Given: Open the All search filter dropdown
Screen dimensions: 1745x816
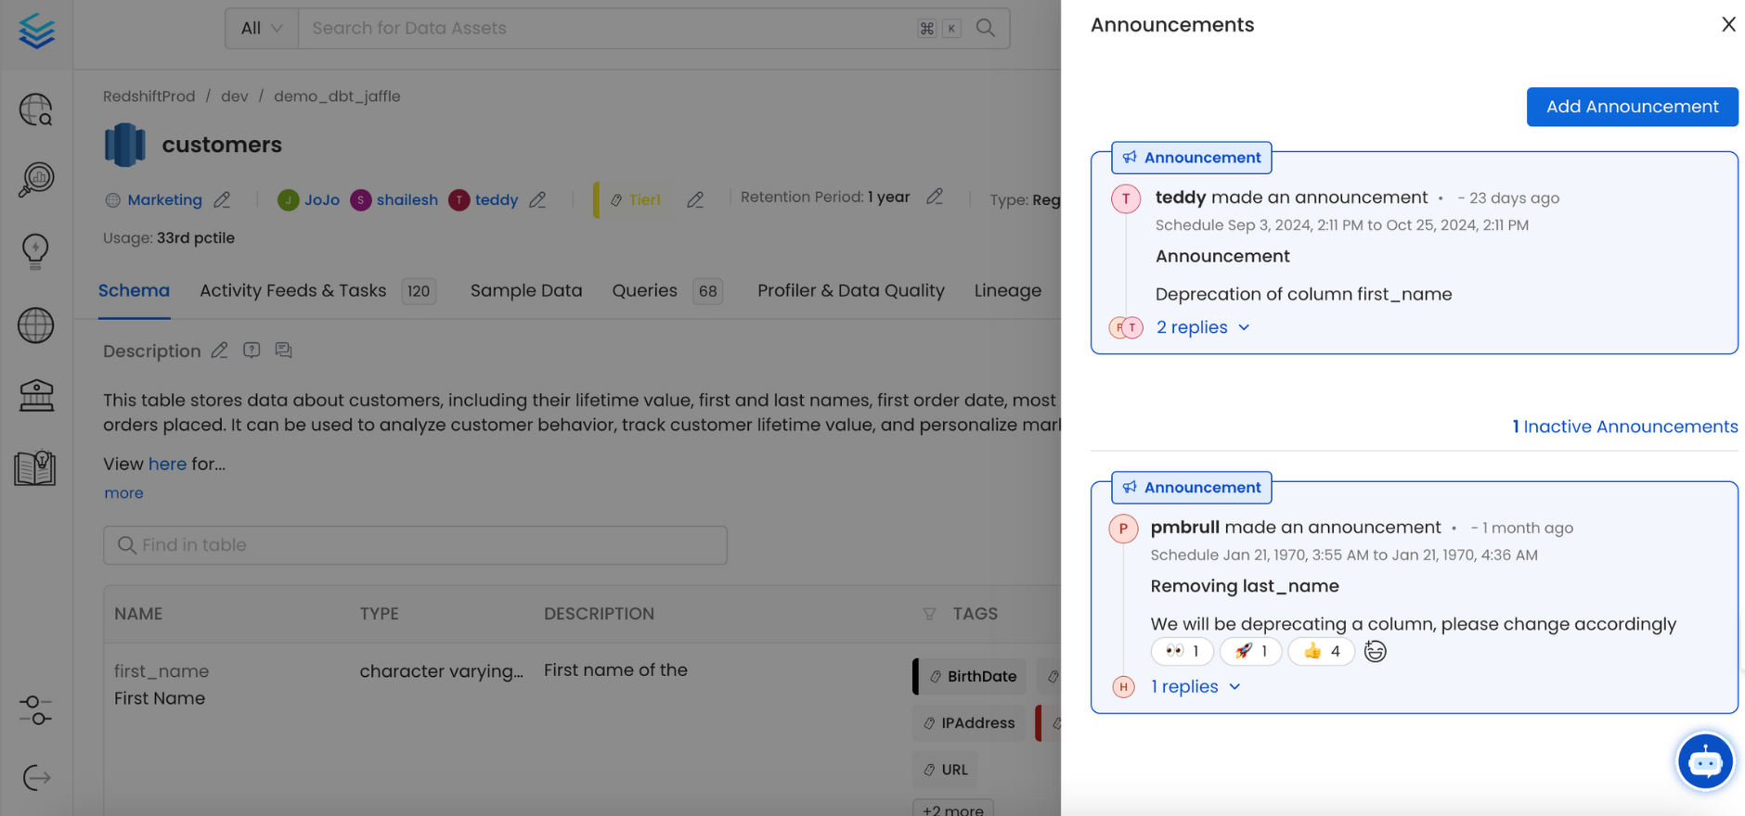Looking at the screenshot, I should coord(261,29).
